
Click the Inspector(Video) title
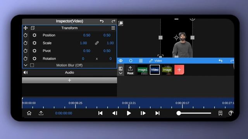tap(69, 21)
